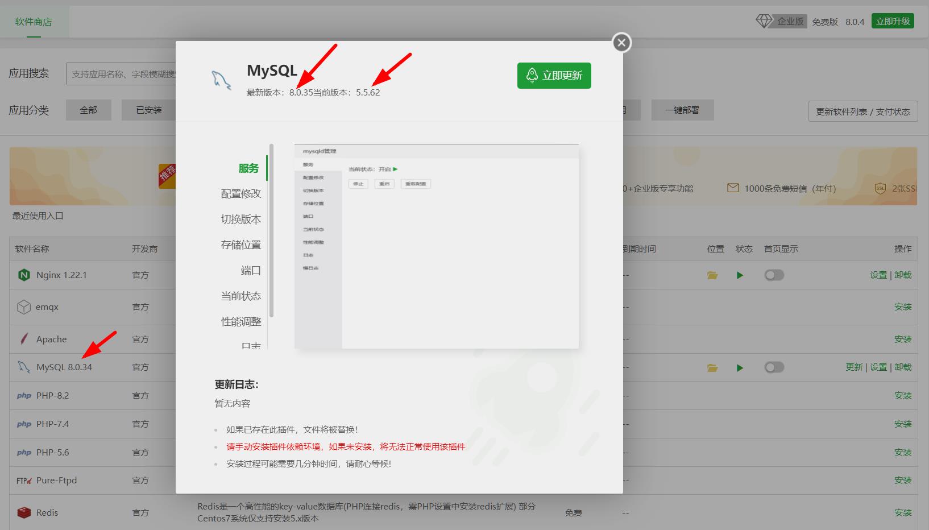Select the 配置修改 tab

pos(241,194)
